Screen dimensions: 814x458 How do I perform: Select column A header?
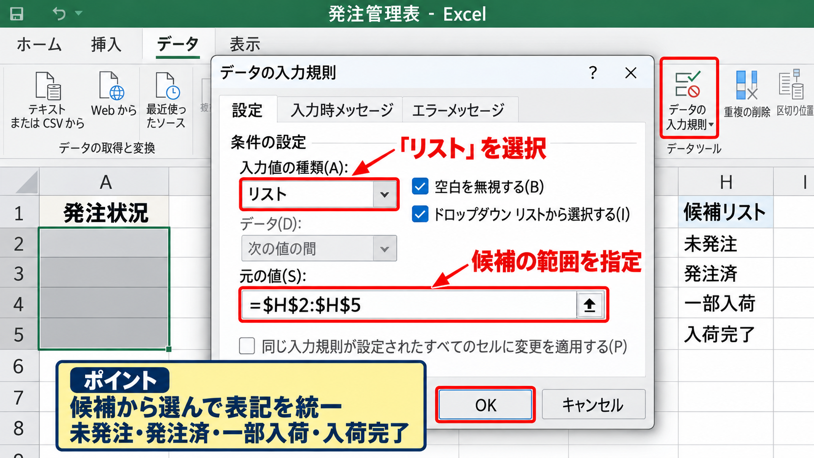click(104, 182)
